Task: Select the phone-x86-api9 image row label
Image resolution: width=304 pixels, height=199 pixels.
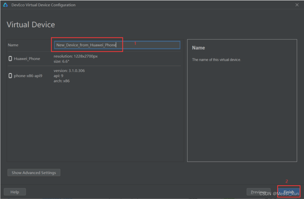Action: [x=28, y=76]
